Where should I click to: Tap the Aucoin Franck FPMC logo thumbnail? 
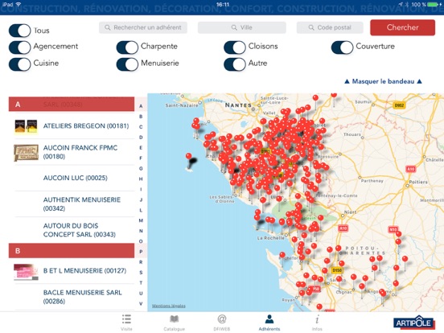26,153
